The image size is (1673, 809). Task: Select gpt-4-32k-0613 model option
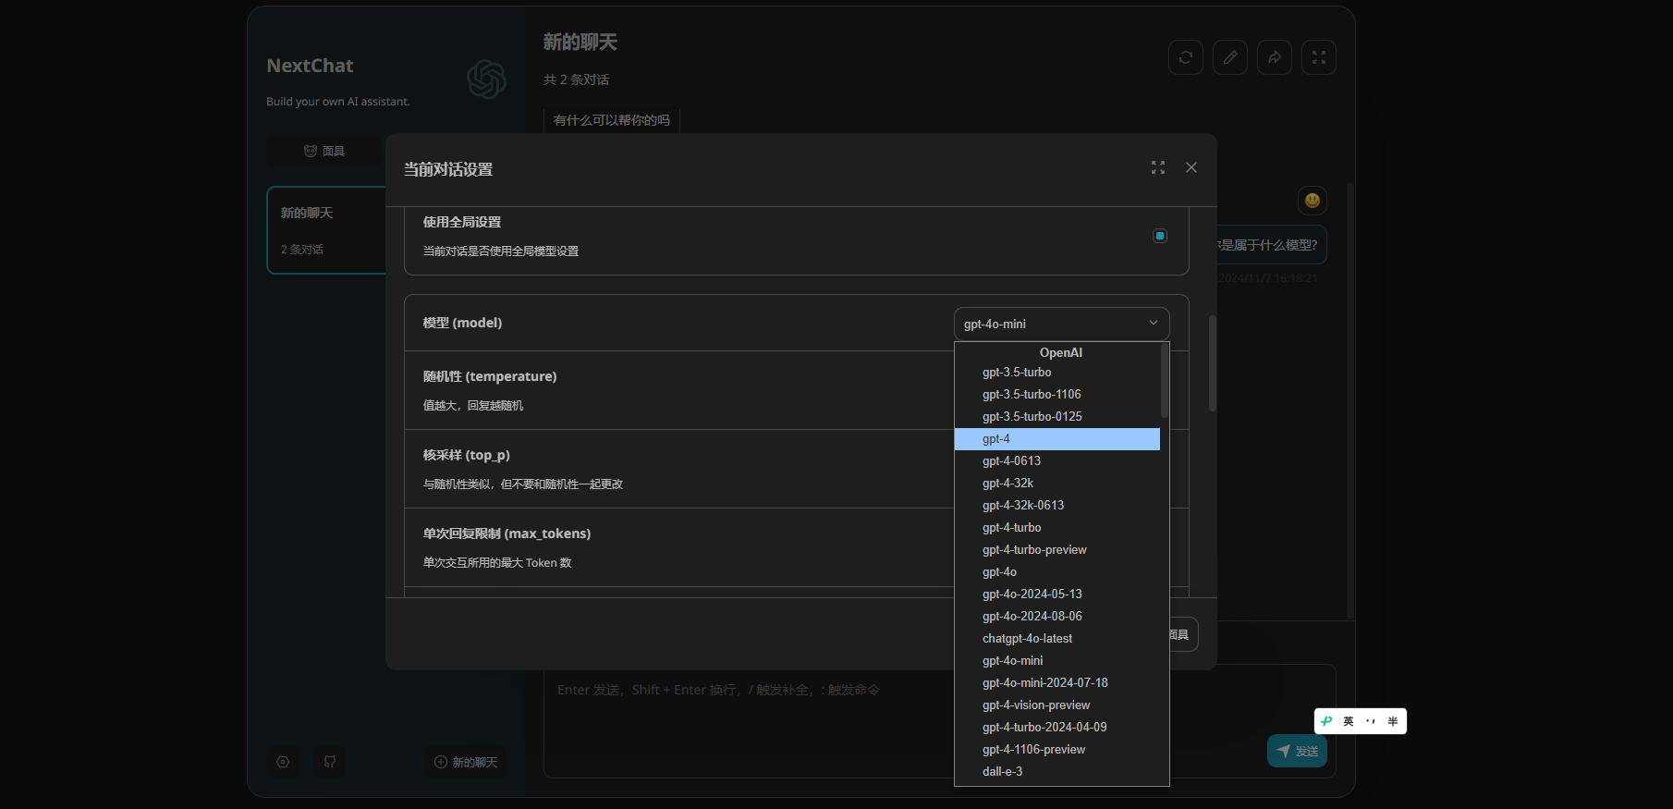pos(1057,506)
